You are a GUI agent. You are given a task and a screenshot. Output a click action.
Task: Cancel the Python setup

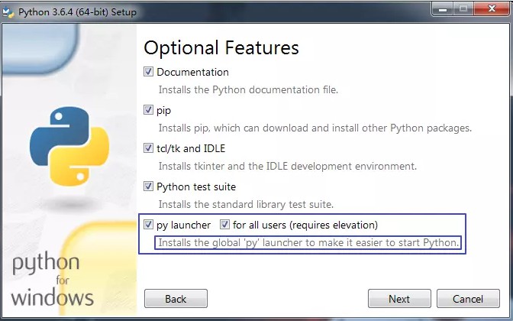468,298
